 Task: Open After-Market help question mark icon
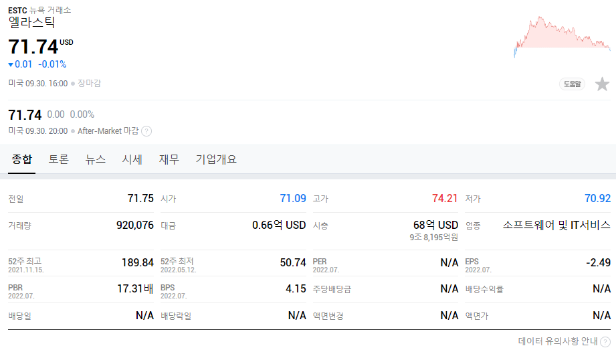pyautogui.click(x=146, y=131)
